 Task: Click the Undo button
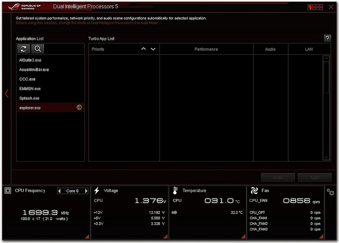[x=278, y=177]
